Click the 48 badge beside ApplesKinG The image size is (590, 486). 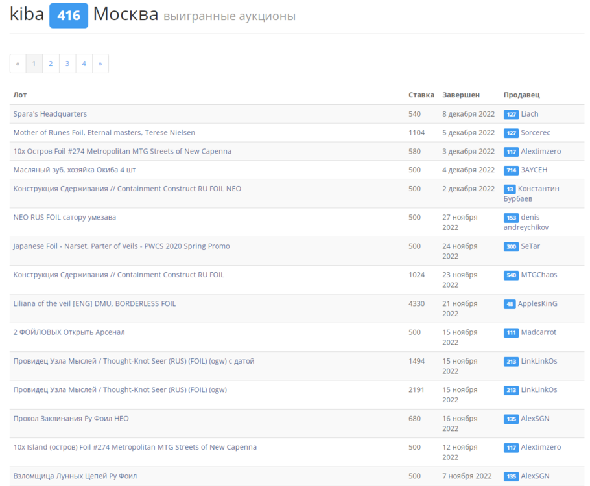click(x=510, y=304)
